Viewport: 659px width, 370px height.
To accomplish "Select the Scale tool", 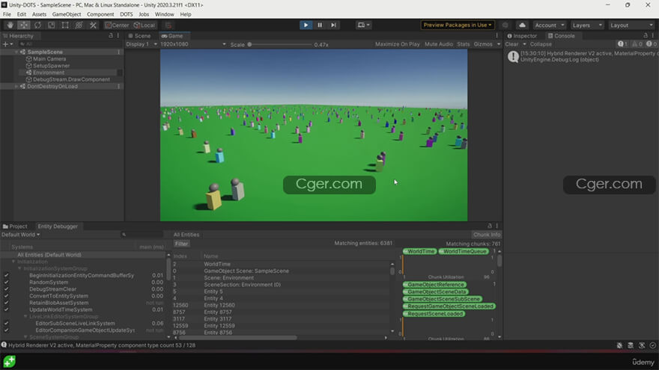I will coord(51,25).
